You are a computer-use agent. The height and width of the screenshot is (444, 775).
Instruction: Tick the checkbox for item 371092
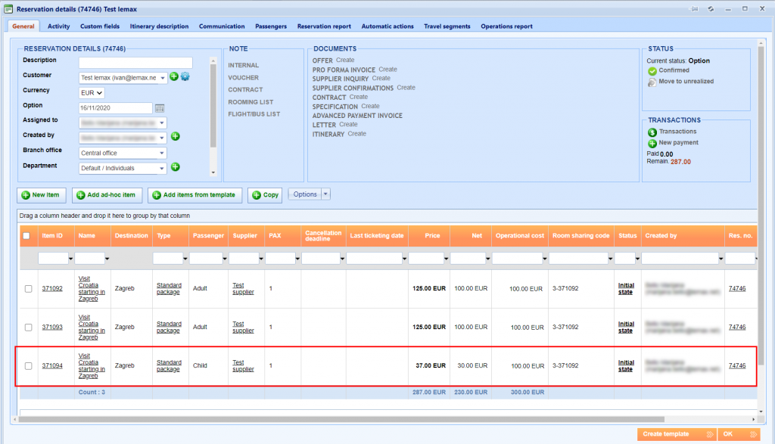tap(28, 289)
